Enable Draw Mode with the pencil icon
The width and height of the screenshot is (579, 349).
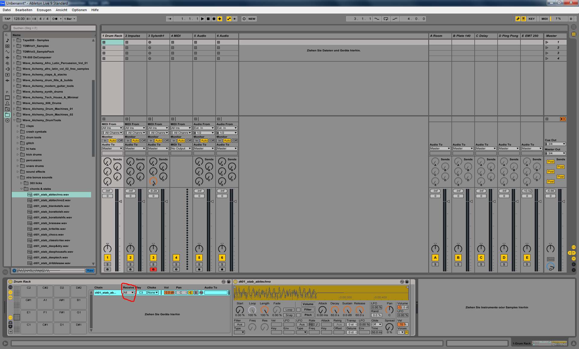[518, 19]
